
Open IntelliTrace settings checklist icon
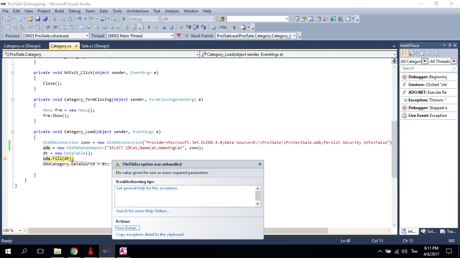click(422, 53)
